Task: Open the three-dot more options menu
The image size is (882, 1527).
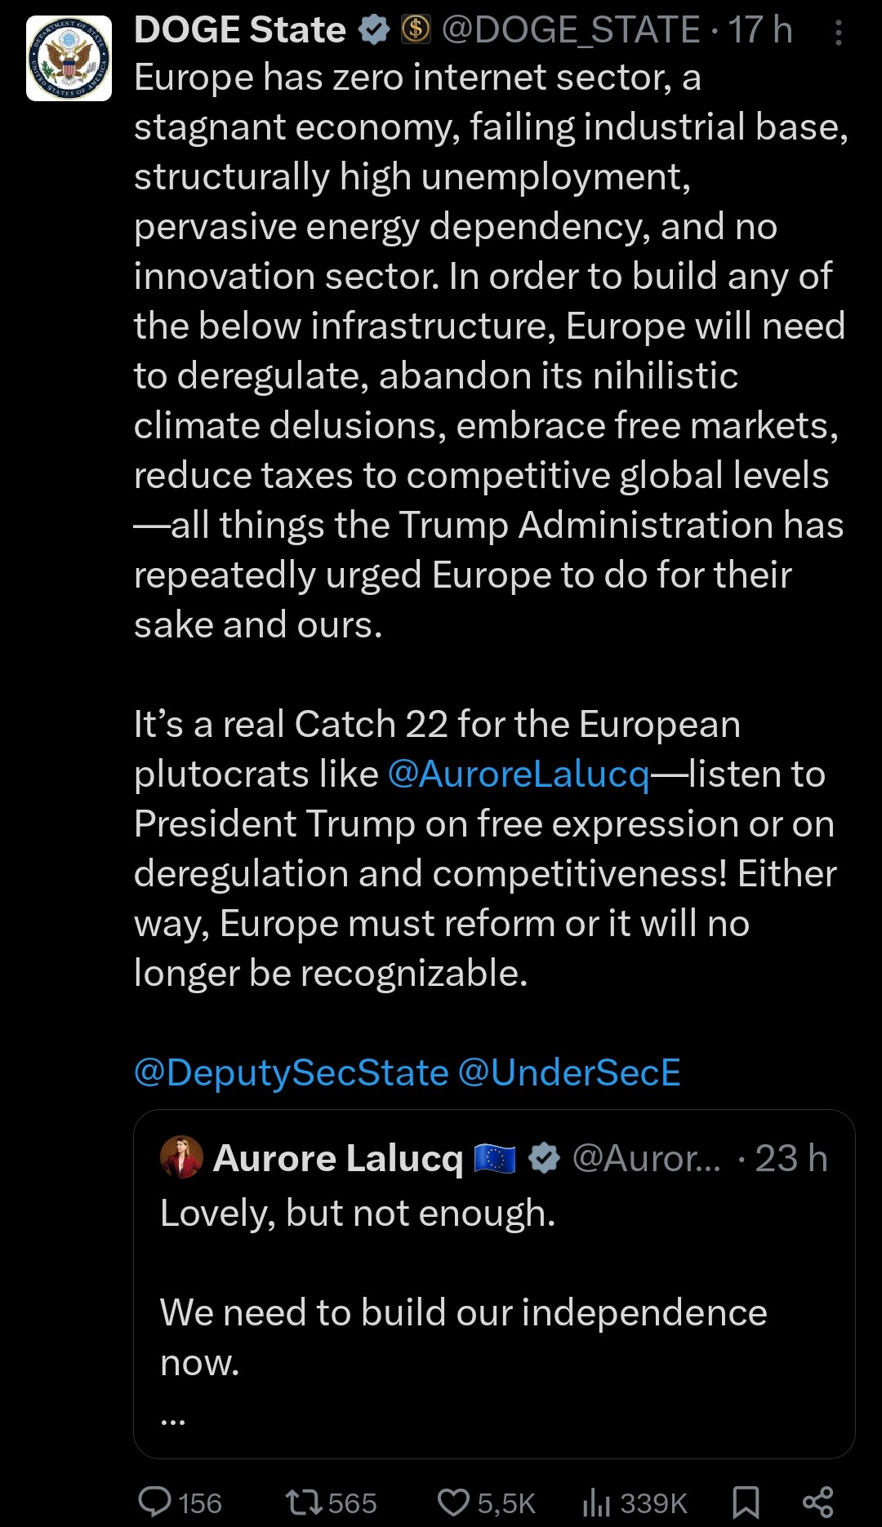Action: pyautogui.click(x=838, y=33)
